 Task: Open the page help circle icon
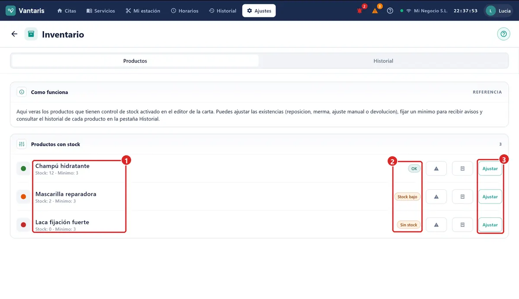point(503,34)
